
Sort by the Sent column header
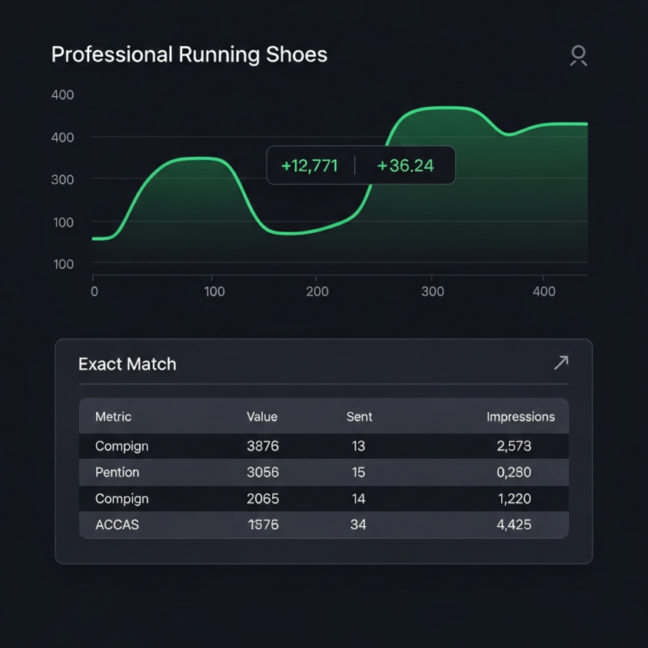pos(359,417)
